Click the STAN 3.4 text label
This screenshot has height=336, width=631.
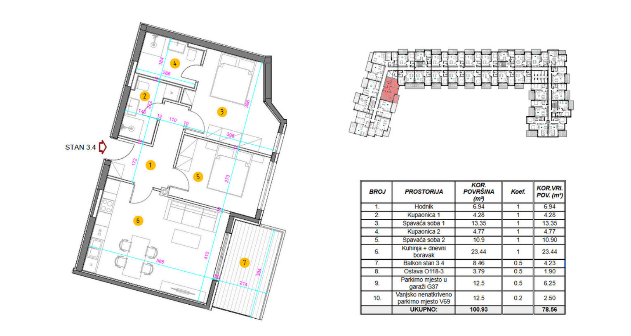pos(80,147)
